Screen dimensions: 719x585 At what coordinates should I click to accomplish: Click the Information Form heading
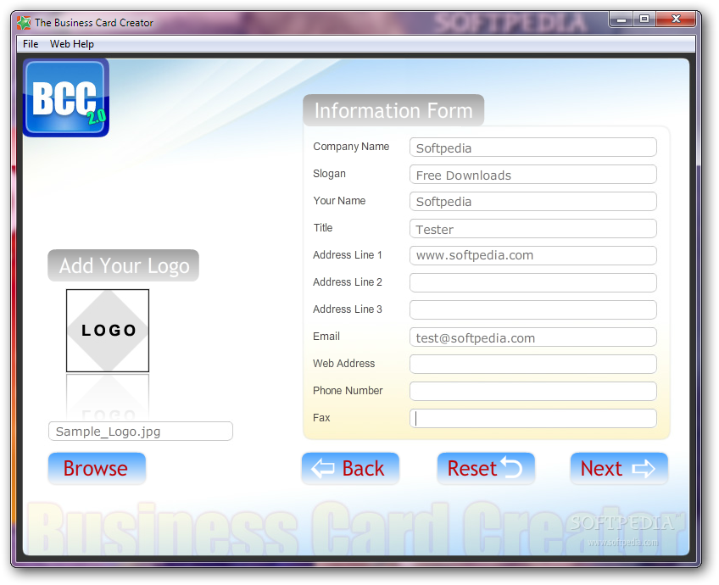tap(393, 110)
